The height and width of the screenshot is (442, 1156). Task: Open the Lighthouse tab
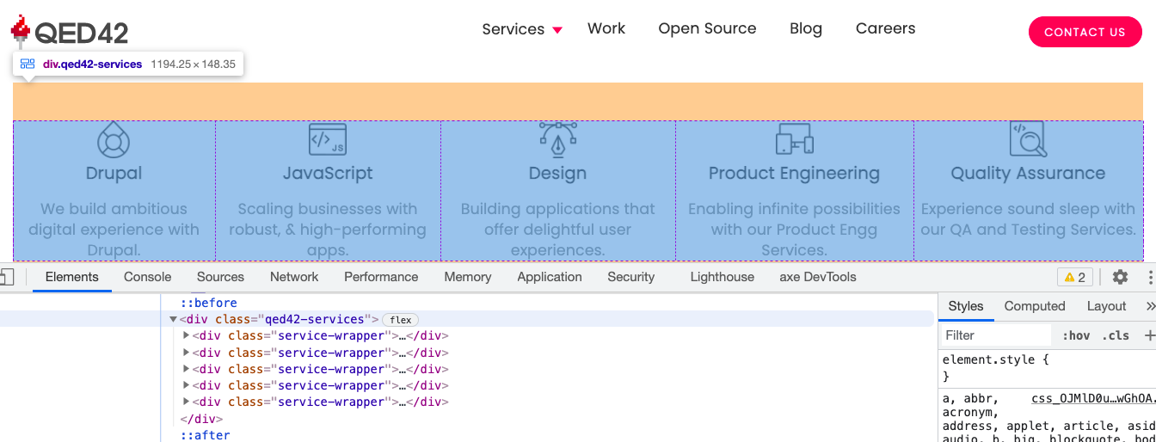click(722, 277)
